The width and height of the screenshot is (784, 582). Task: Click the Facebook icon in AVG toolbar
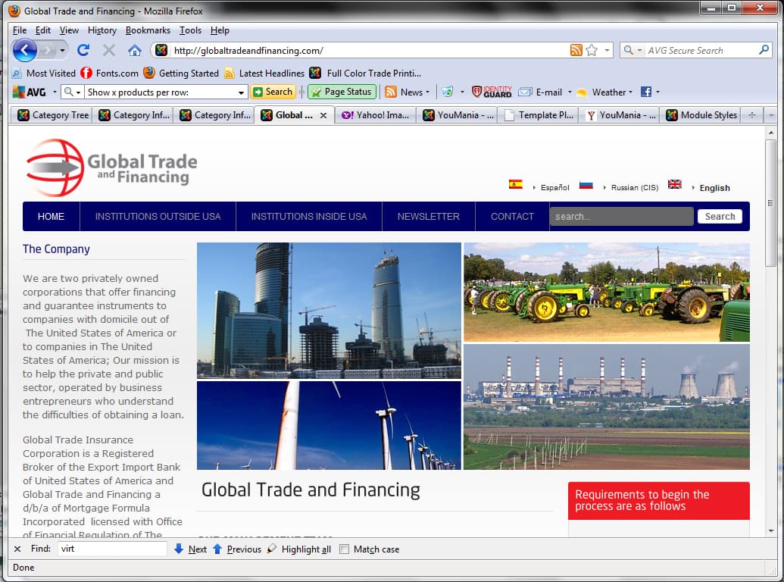pyautogui.click(x=646, y=92)
